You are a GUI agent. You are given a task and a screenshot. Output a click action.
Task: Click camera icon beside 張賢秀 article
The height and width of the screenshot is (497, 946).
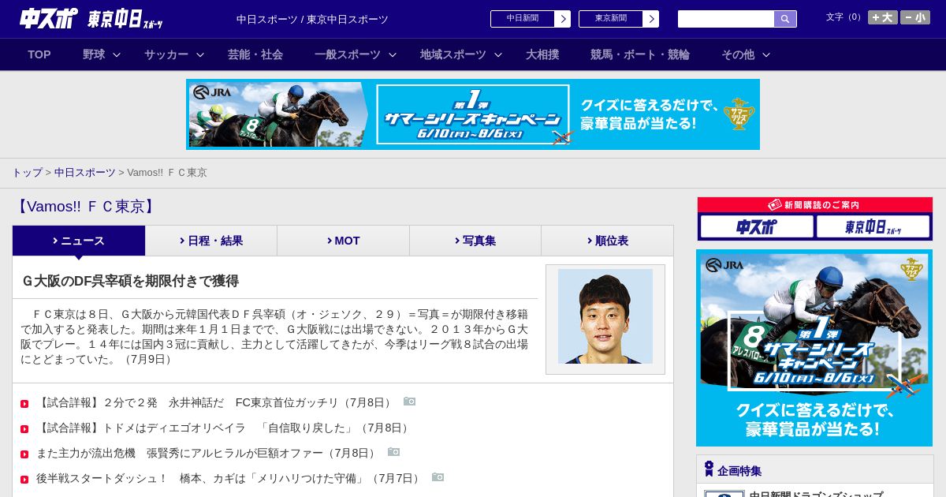(394, 452)
